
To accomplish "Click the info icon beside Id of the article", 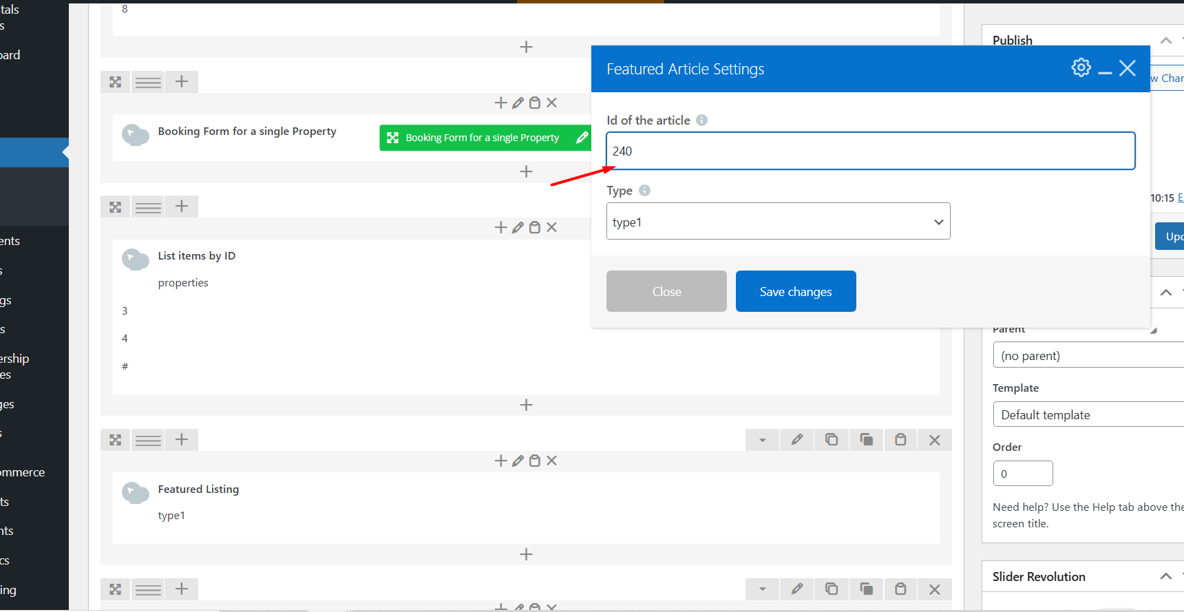I will coord(701,120).
